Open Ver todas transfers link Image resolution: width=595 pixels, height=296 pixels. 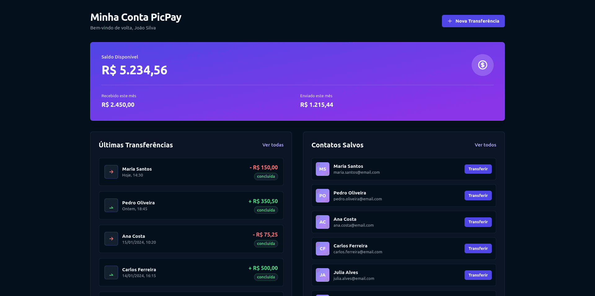pos(273,145)
